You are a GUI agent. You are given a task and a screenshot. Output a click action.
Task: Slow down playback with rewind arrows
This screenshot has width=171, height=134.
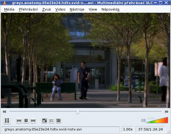click(4, 112)
